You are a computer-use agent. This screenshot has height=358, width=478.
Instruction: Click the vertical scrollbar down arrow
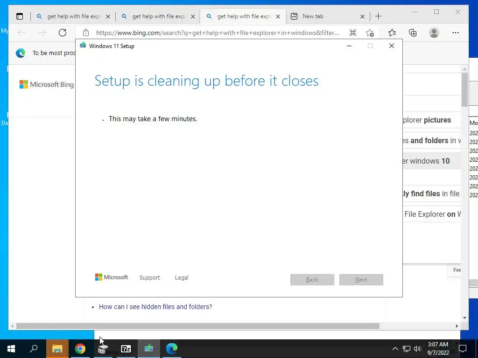pyautogui.click(x=464, y=318)
